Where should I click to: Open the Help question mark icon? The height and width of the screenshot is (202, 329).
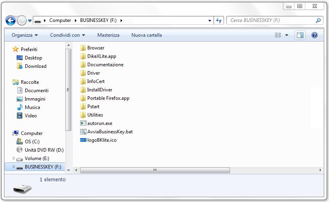click(x=315, y=35)
